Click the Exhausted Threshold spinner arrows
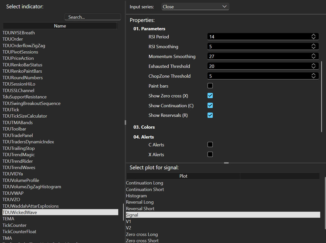The height and width of the screenshot is (243, 326). [x=313, y=66]
